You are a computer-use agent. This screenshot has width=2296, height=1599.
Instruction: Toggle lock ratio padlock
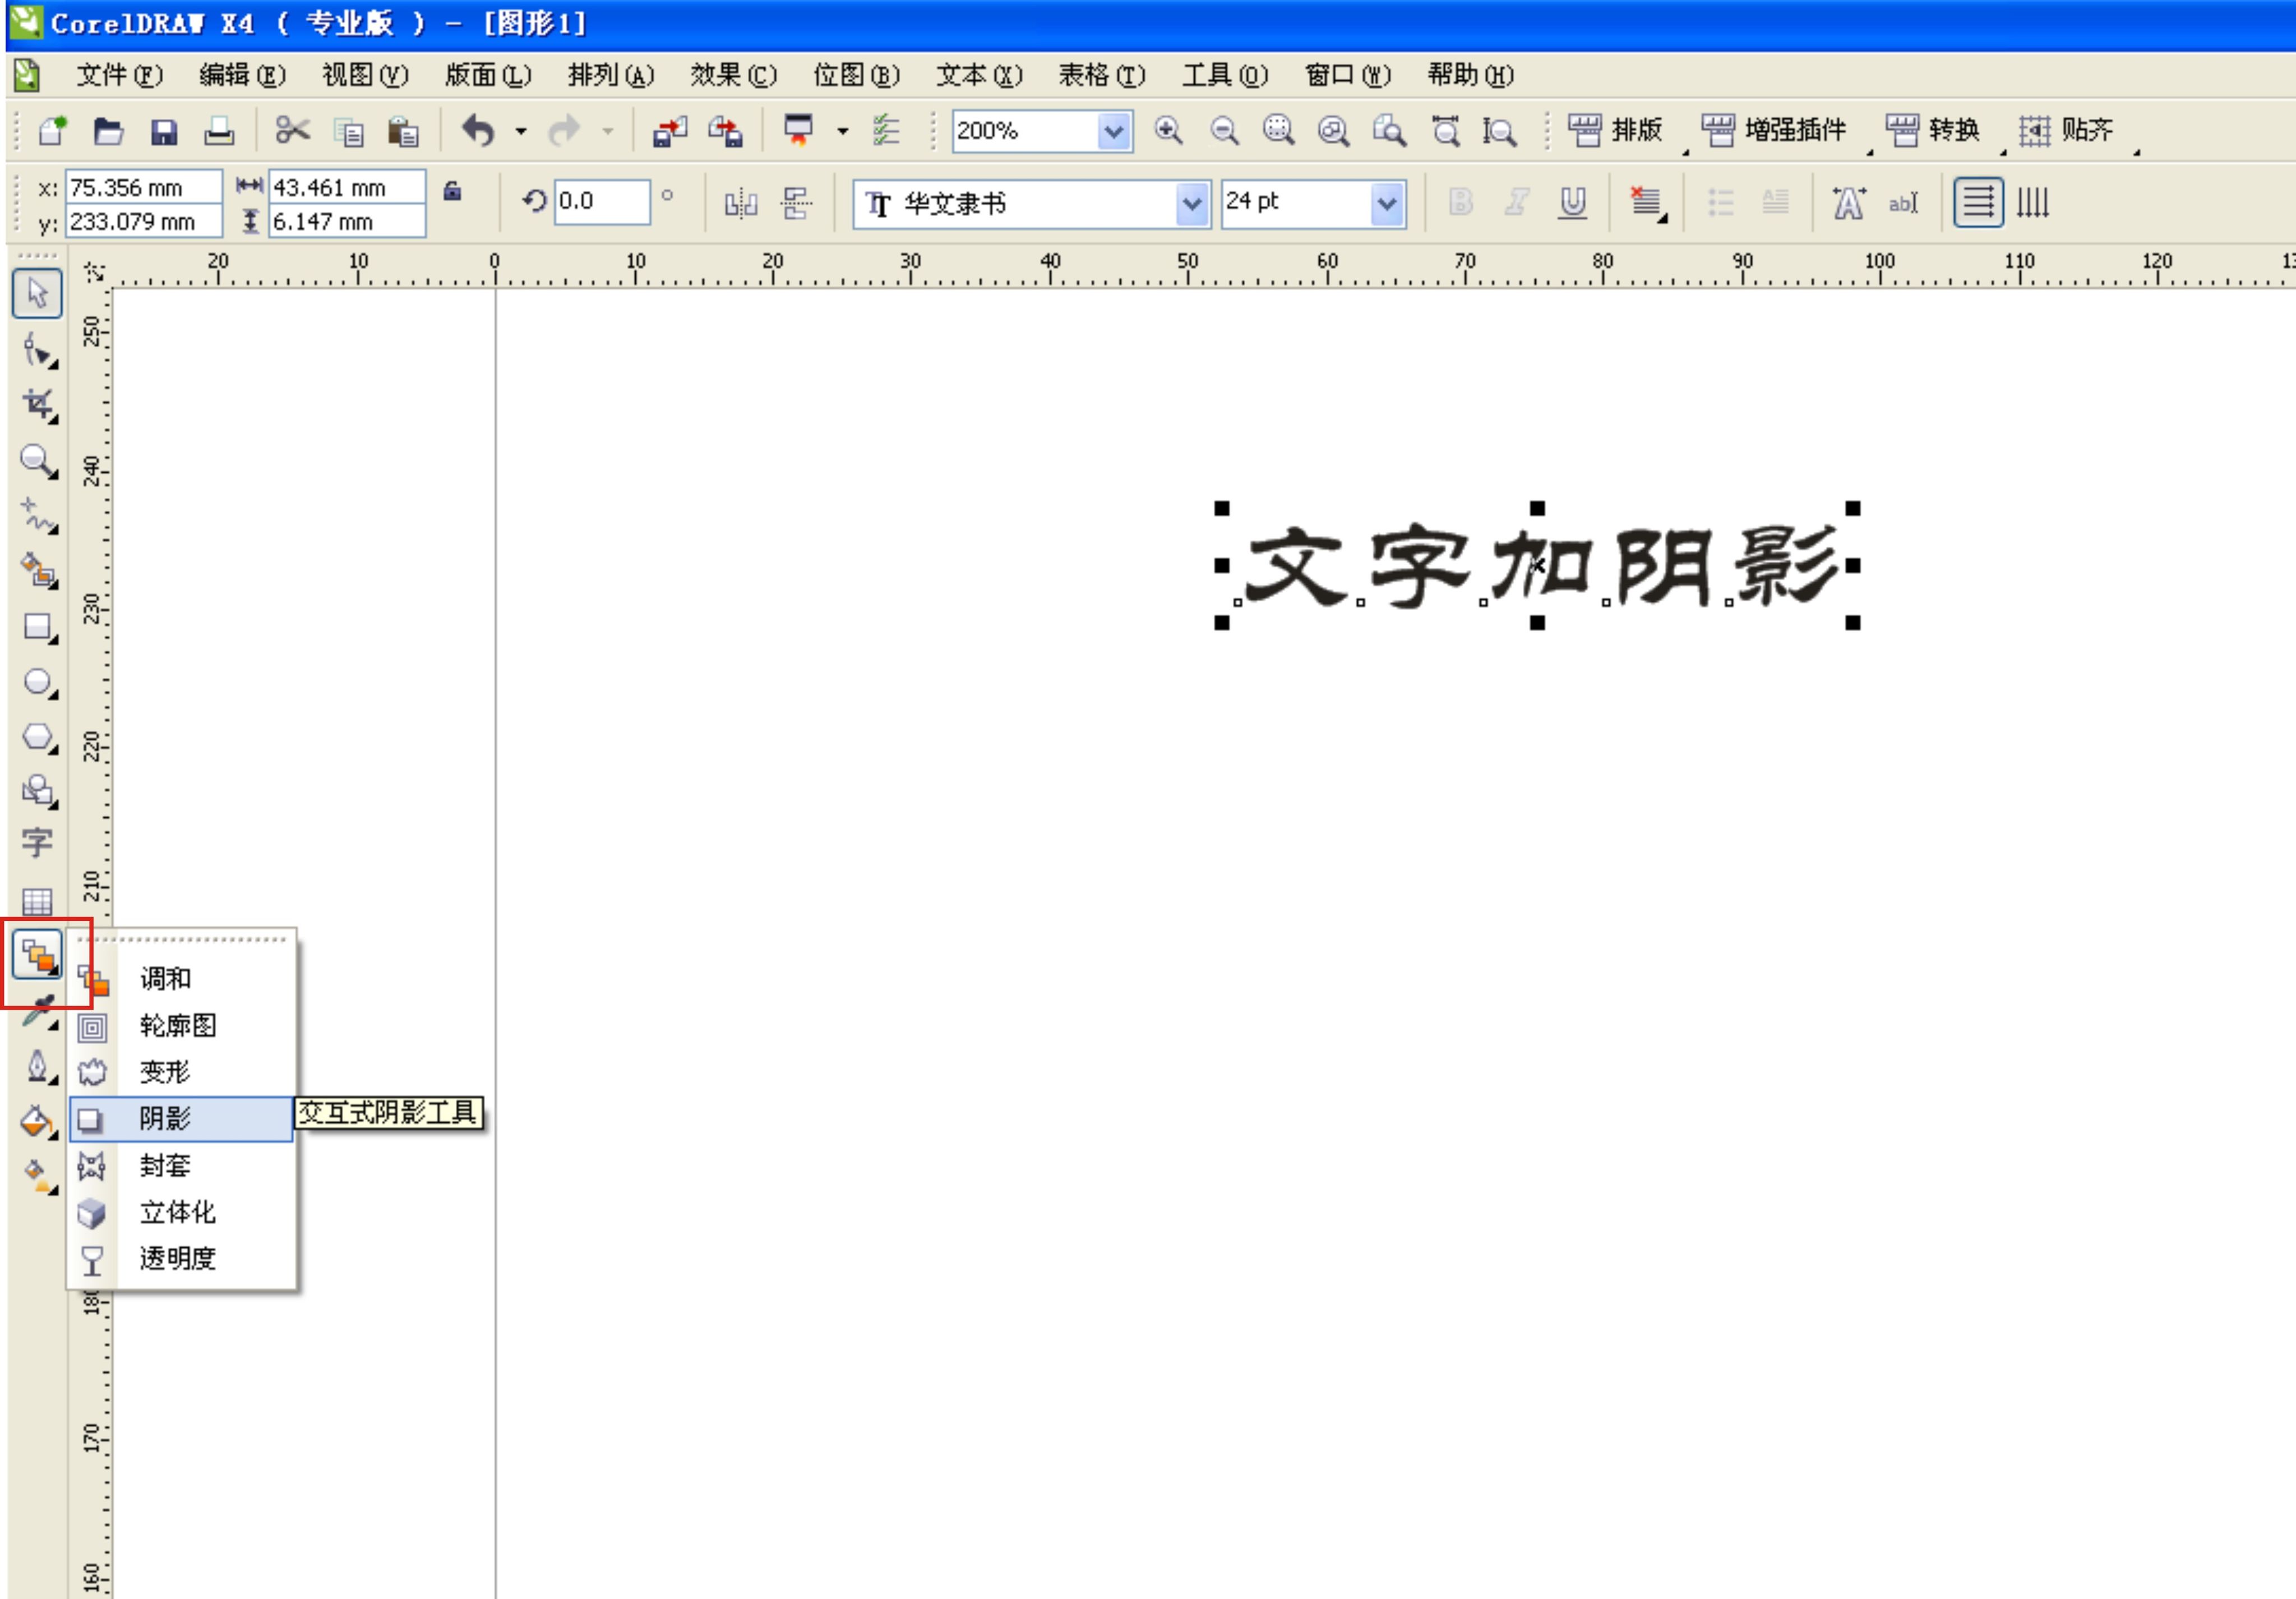click(452, 191)
